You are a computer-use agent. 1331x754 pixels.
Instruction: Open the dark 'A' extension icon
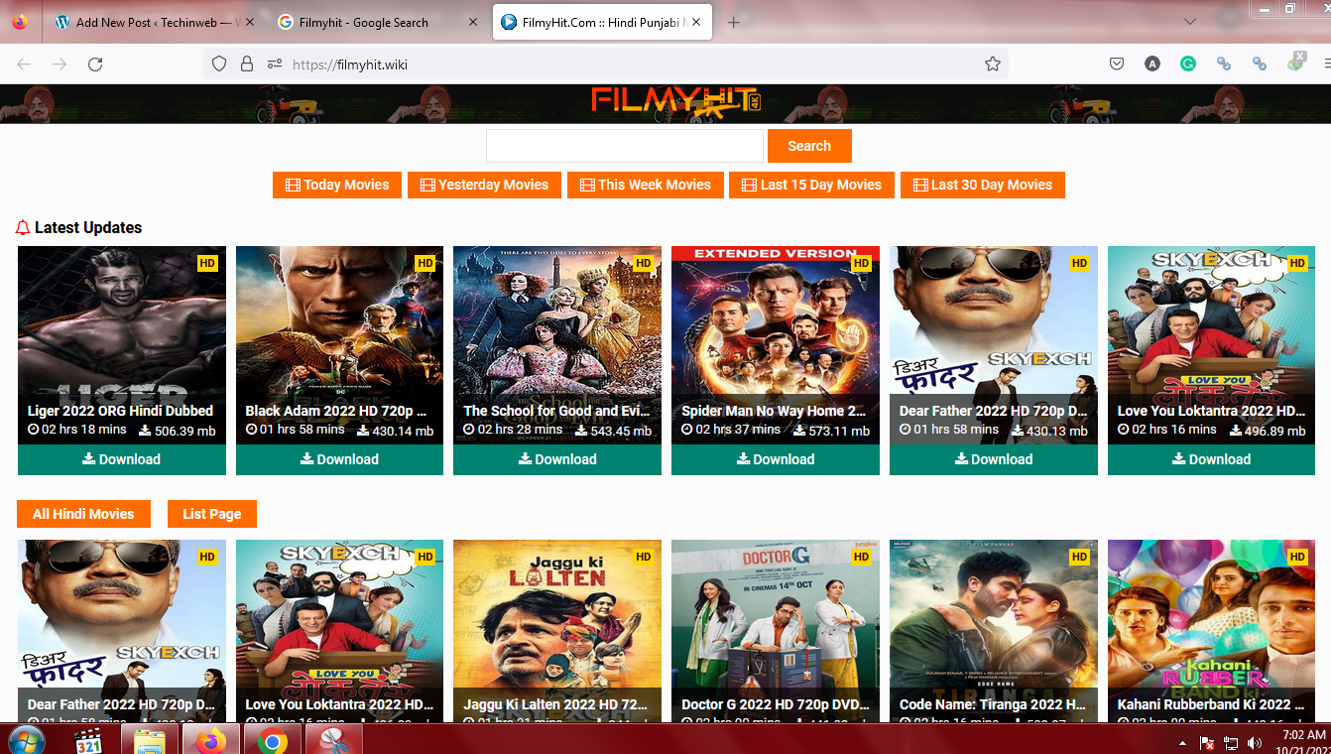[x=1151, y=63]
